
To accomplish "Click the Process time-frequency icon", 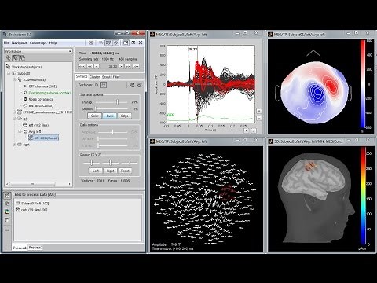I will pyautogui.click(x=7, y=211).
